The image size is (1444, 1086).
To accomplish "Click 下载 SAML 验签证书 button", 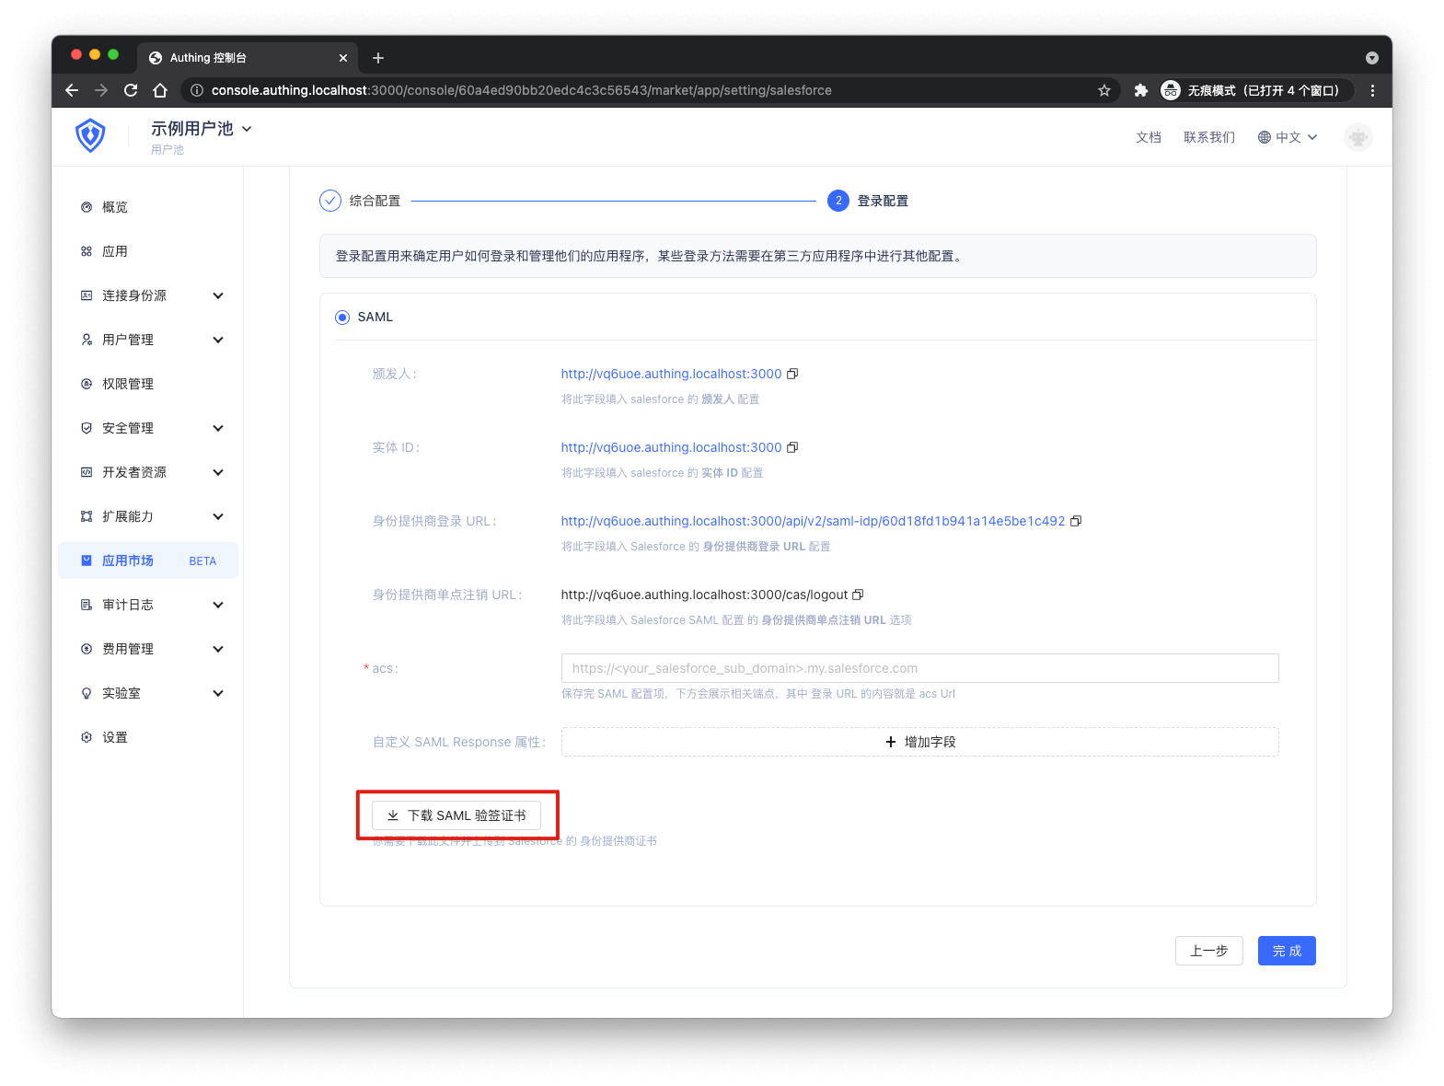I will [x=456, y=815].
